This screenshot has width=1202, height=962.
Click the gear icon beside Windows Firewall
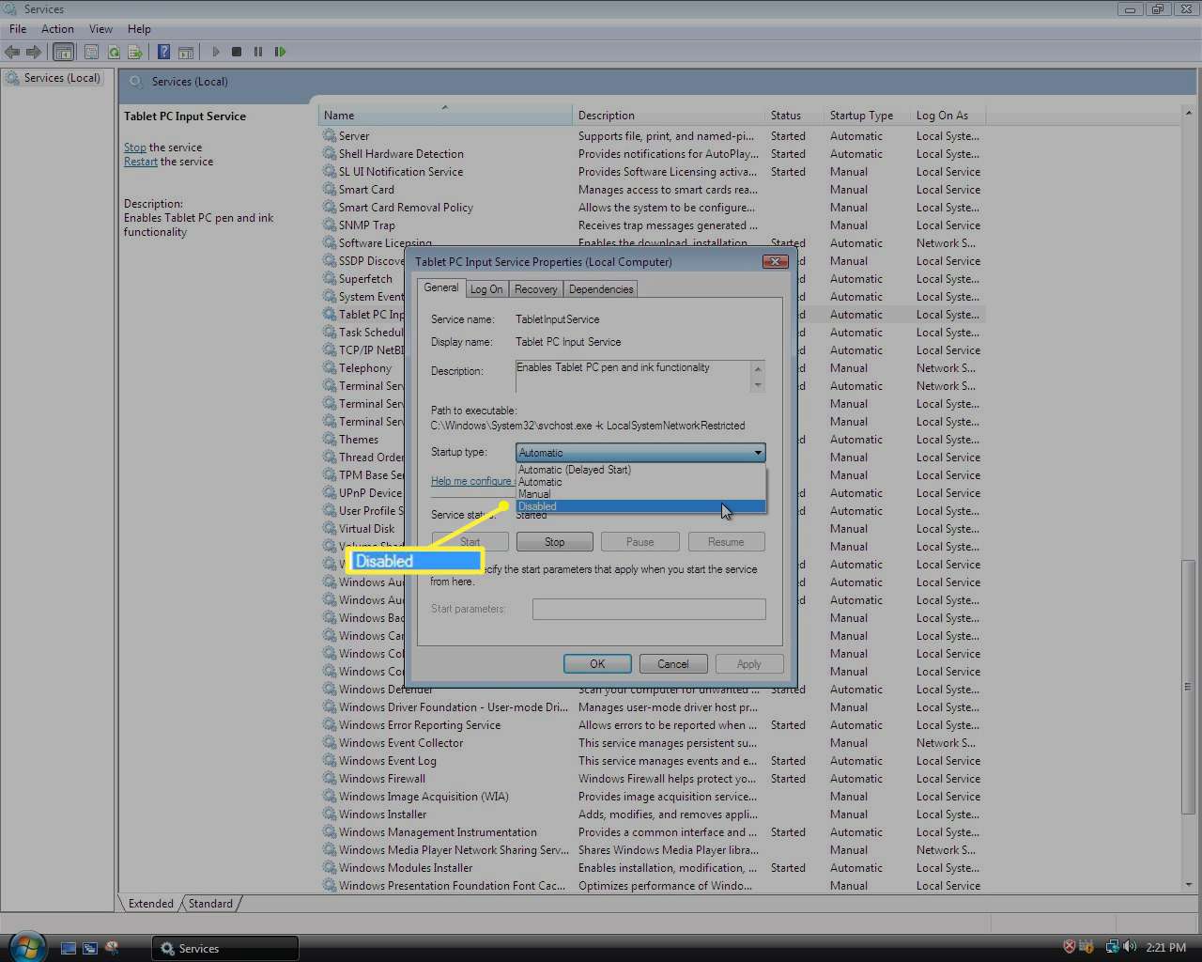[330, 779]
